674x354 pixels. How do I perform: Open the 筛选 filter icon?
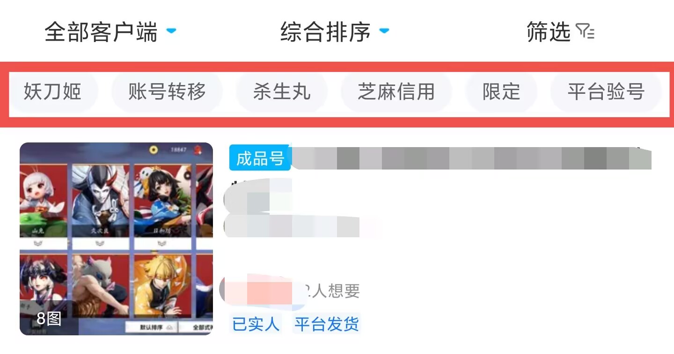[585, 32]
